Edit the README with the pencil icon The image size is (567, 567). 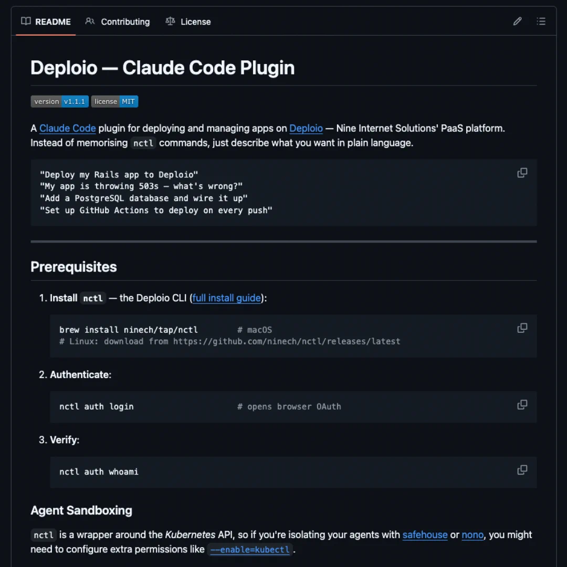pos(517,22)
